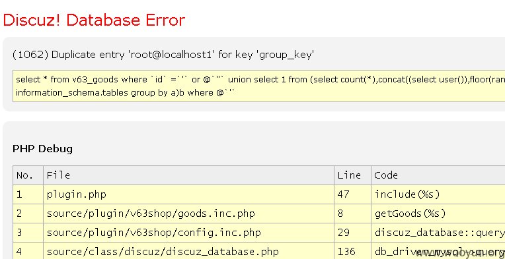The width and height of the screenshot is (505, 259).
Task: Click the Line column header
Action: [353, 175]
